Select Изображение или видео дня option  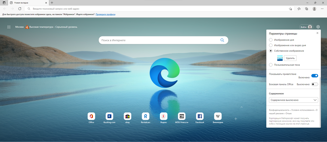[x=271, y=45]
